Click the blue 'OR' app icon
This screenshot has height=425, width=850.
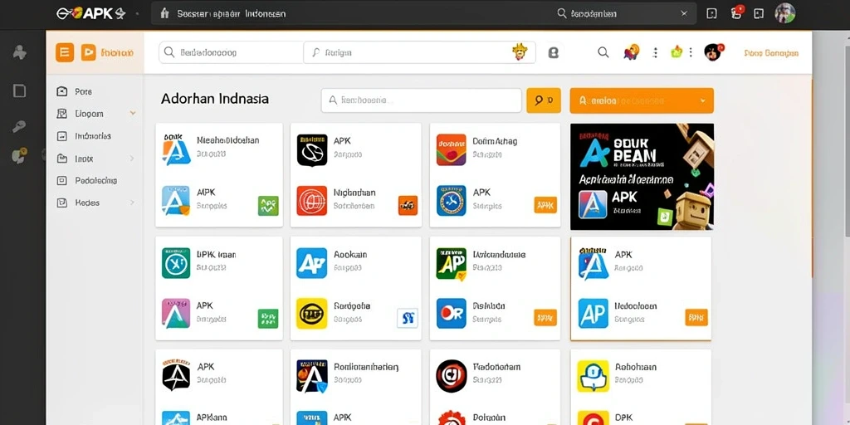coord(451,313)
